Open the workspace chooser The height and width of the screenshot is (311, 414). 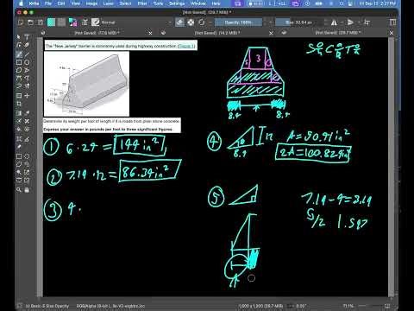pos(392,22)
